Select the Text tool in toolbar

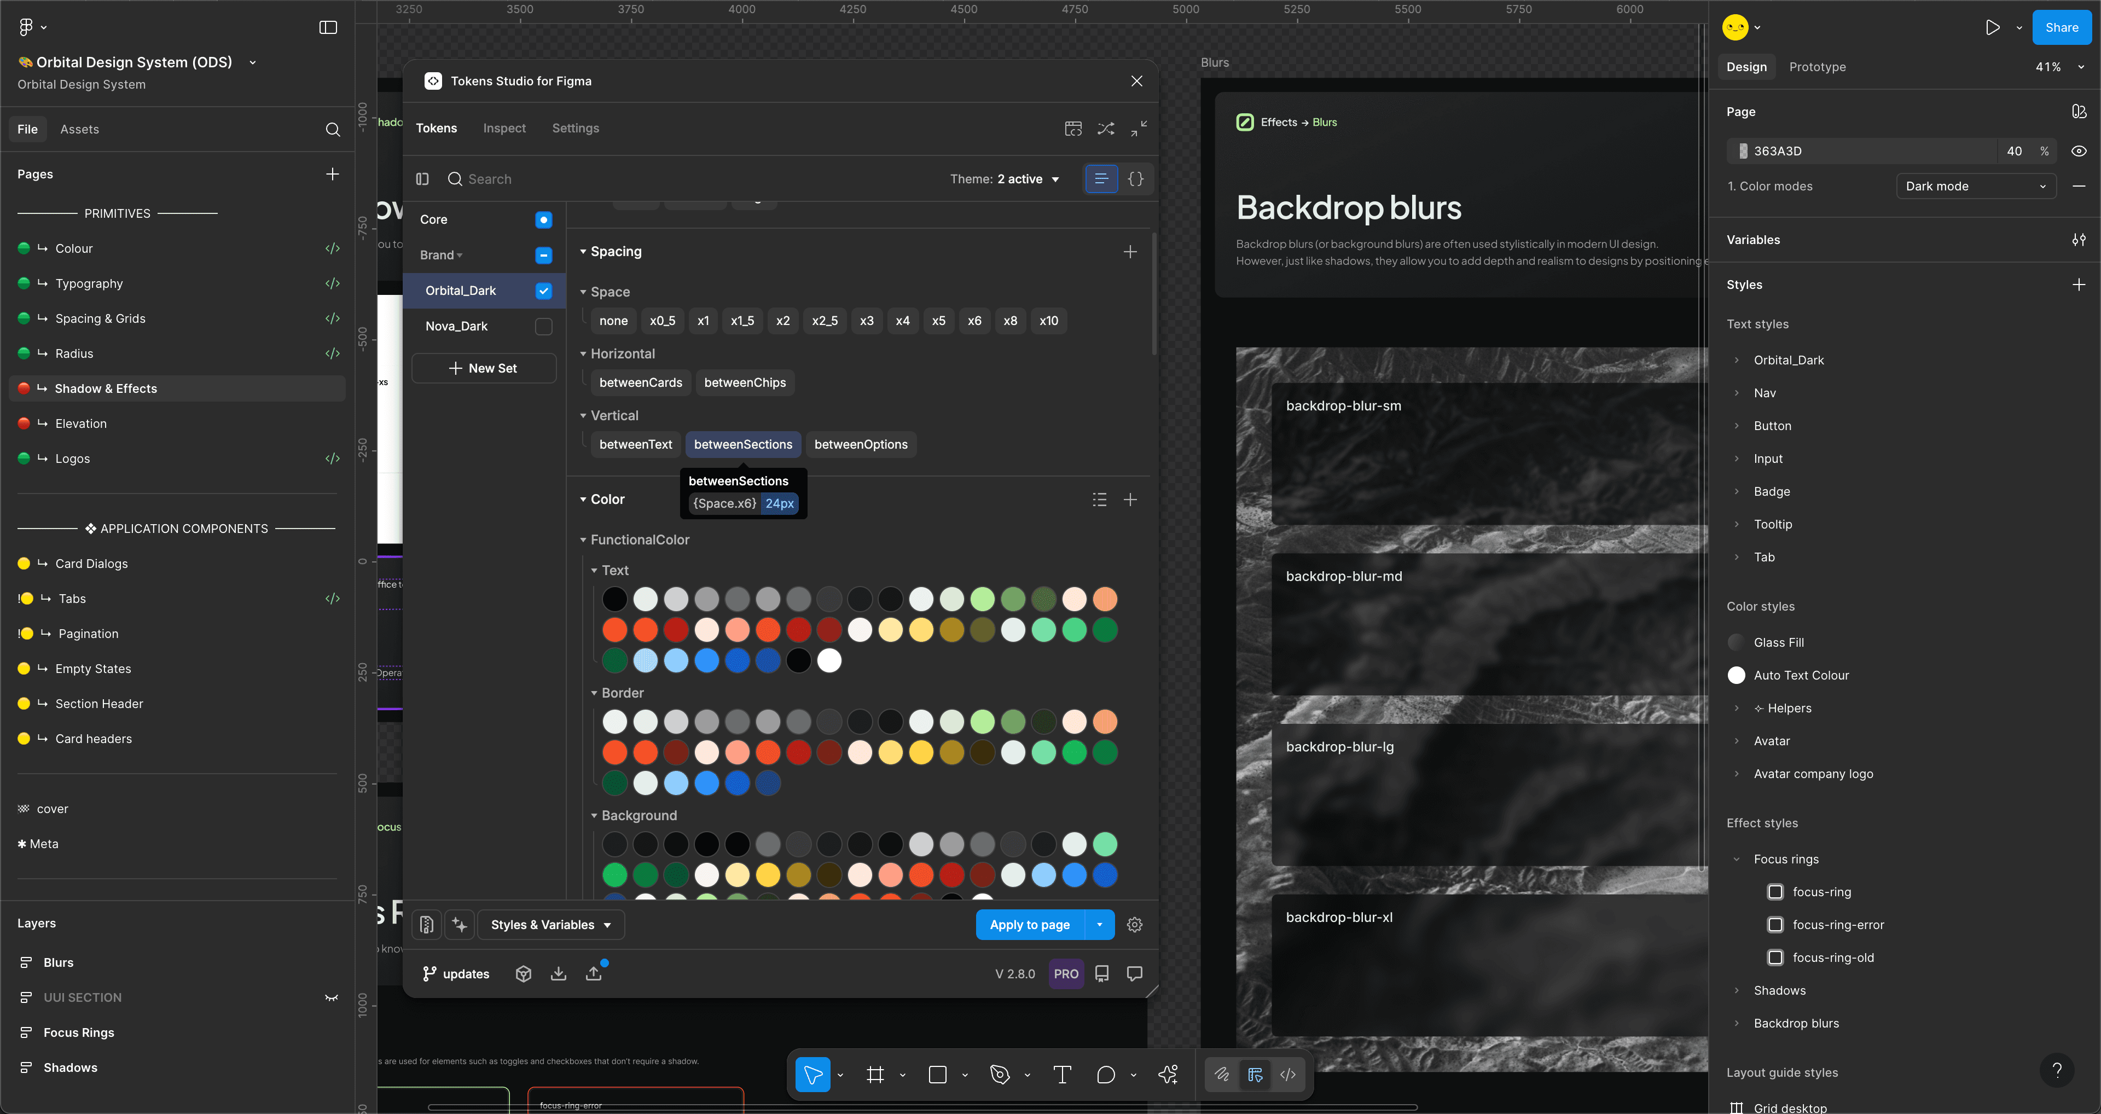tap(1062, 1075)
